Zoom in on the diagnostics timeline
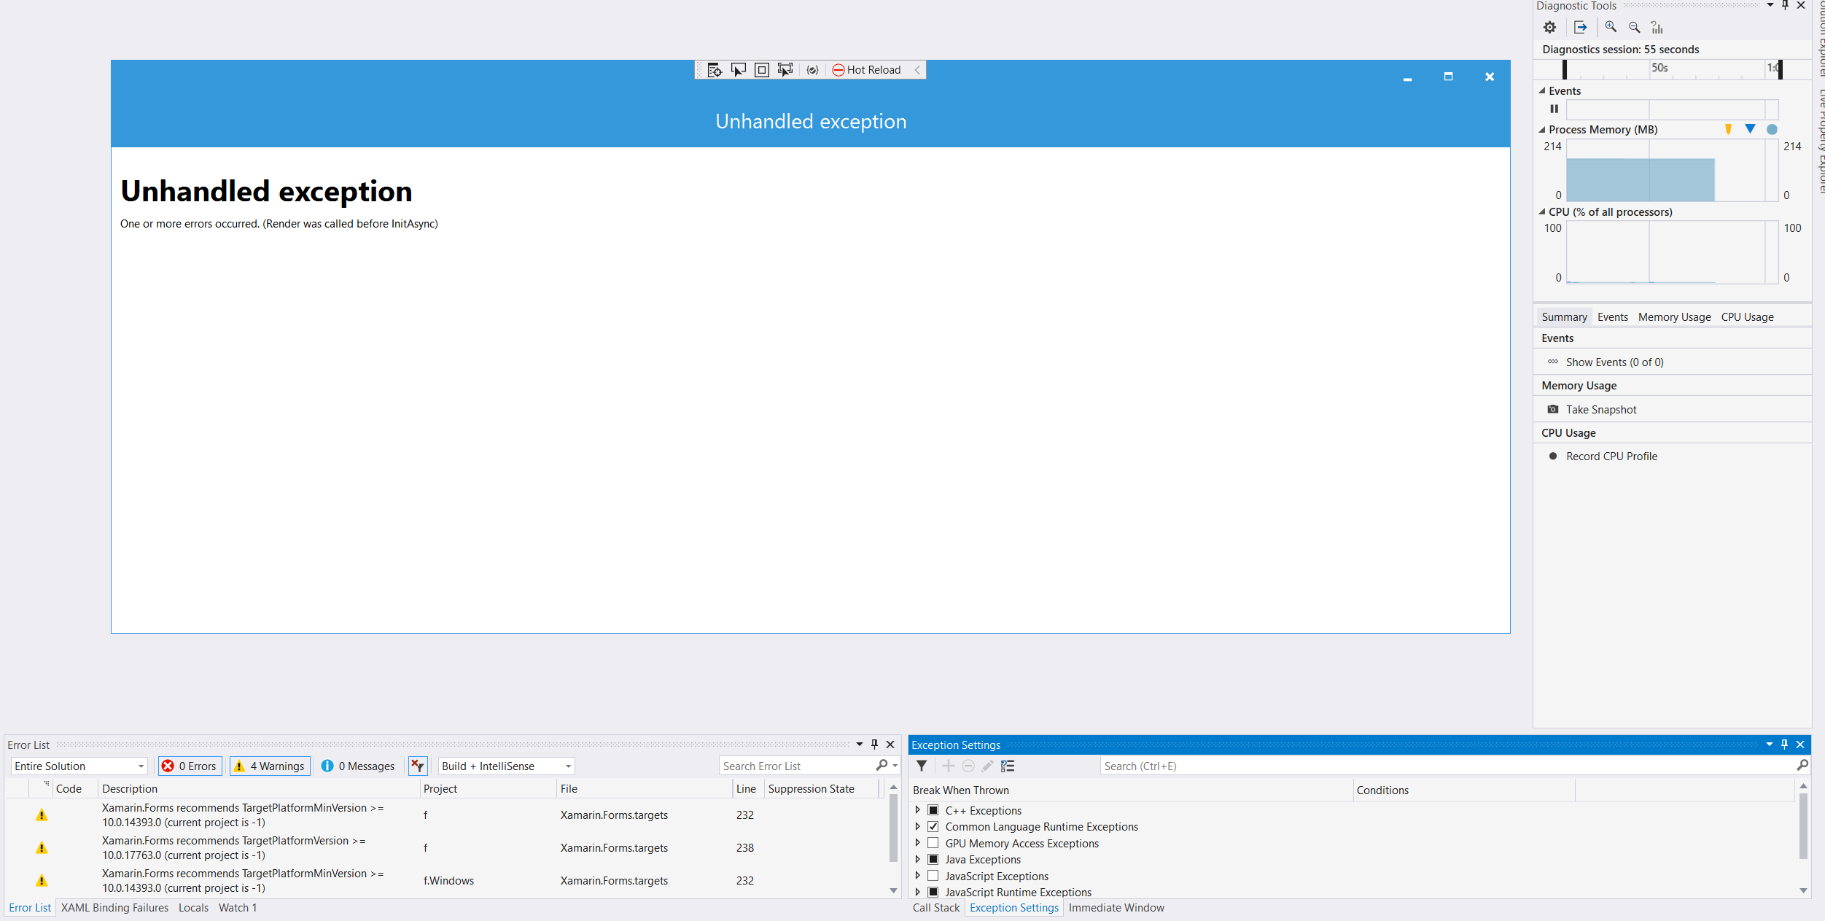The width and height of the screenshot is (1825, 921). [x=1611, y=27]
